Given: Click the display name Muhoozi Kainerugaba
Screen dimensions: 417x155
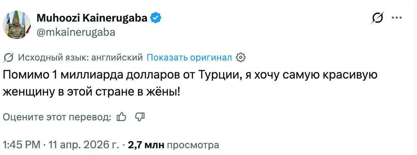Looking at the screenshot, I should [92, 17].
